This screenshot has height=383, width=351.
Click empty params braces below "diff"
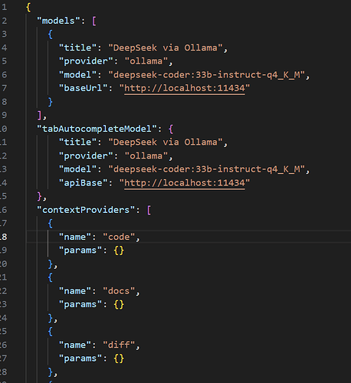tap(119, 358)
